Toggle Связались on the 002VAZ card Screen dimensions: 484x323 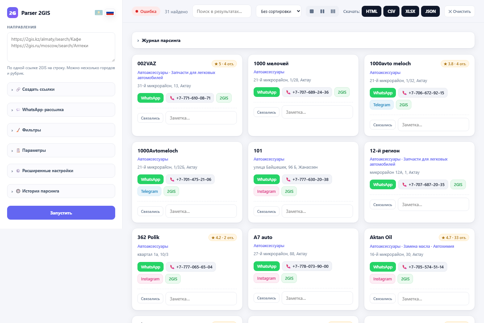coord(150,118)
